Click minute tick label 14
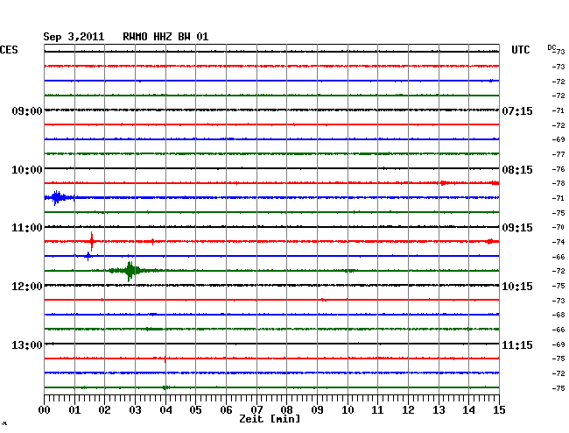 (469, 410)
